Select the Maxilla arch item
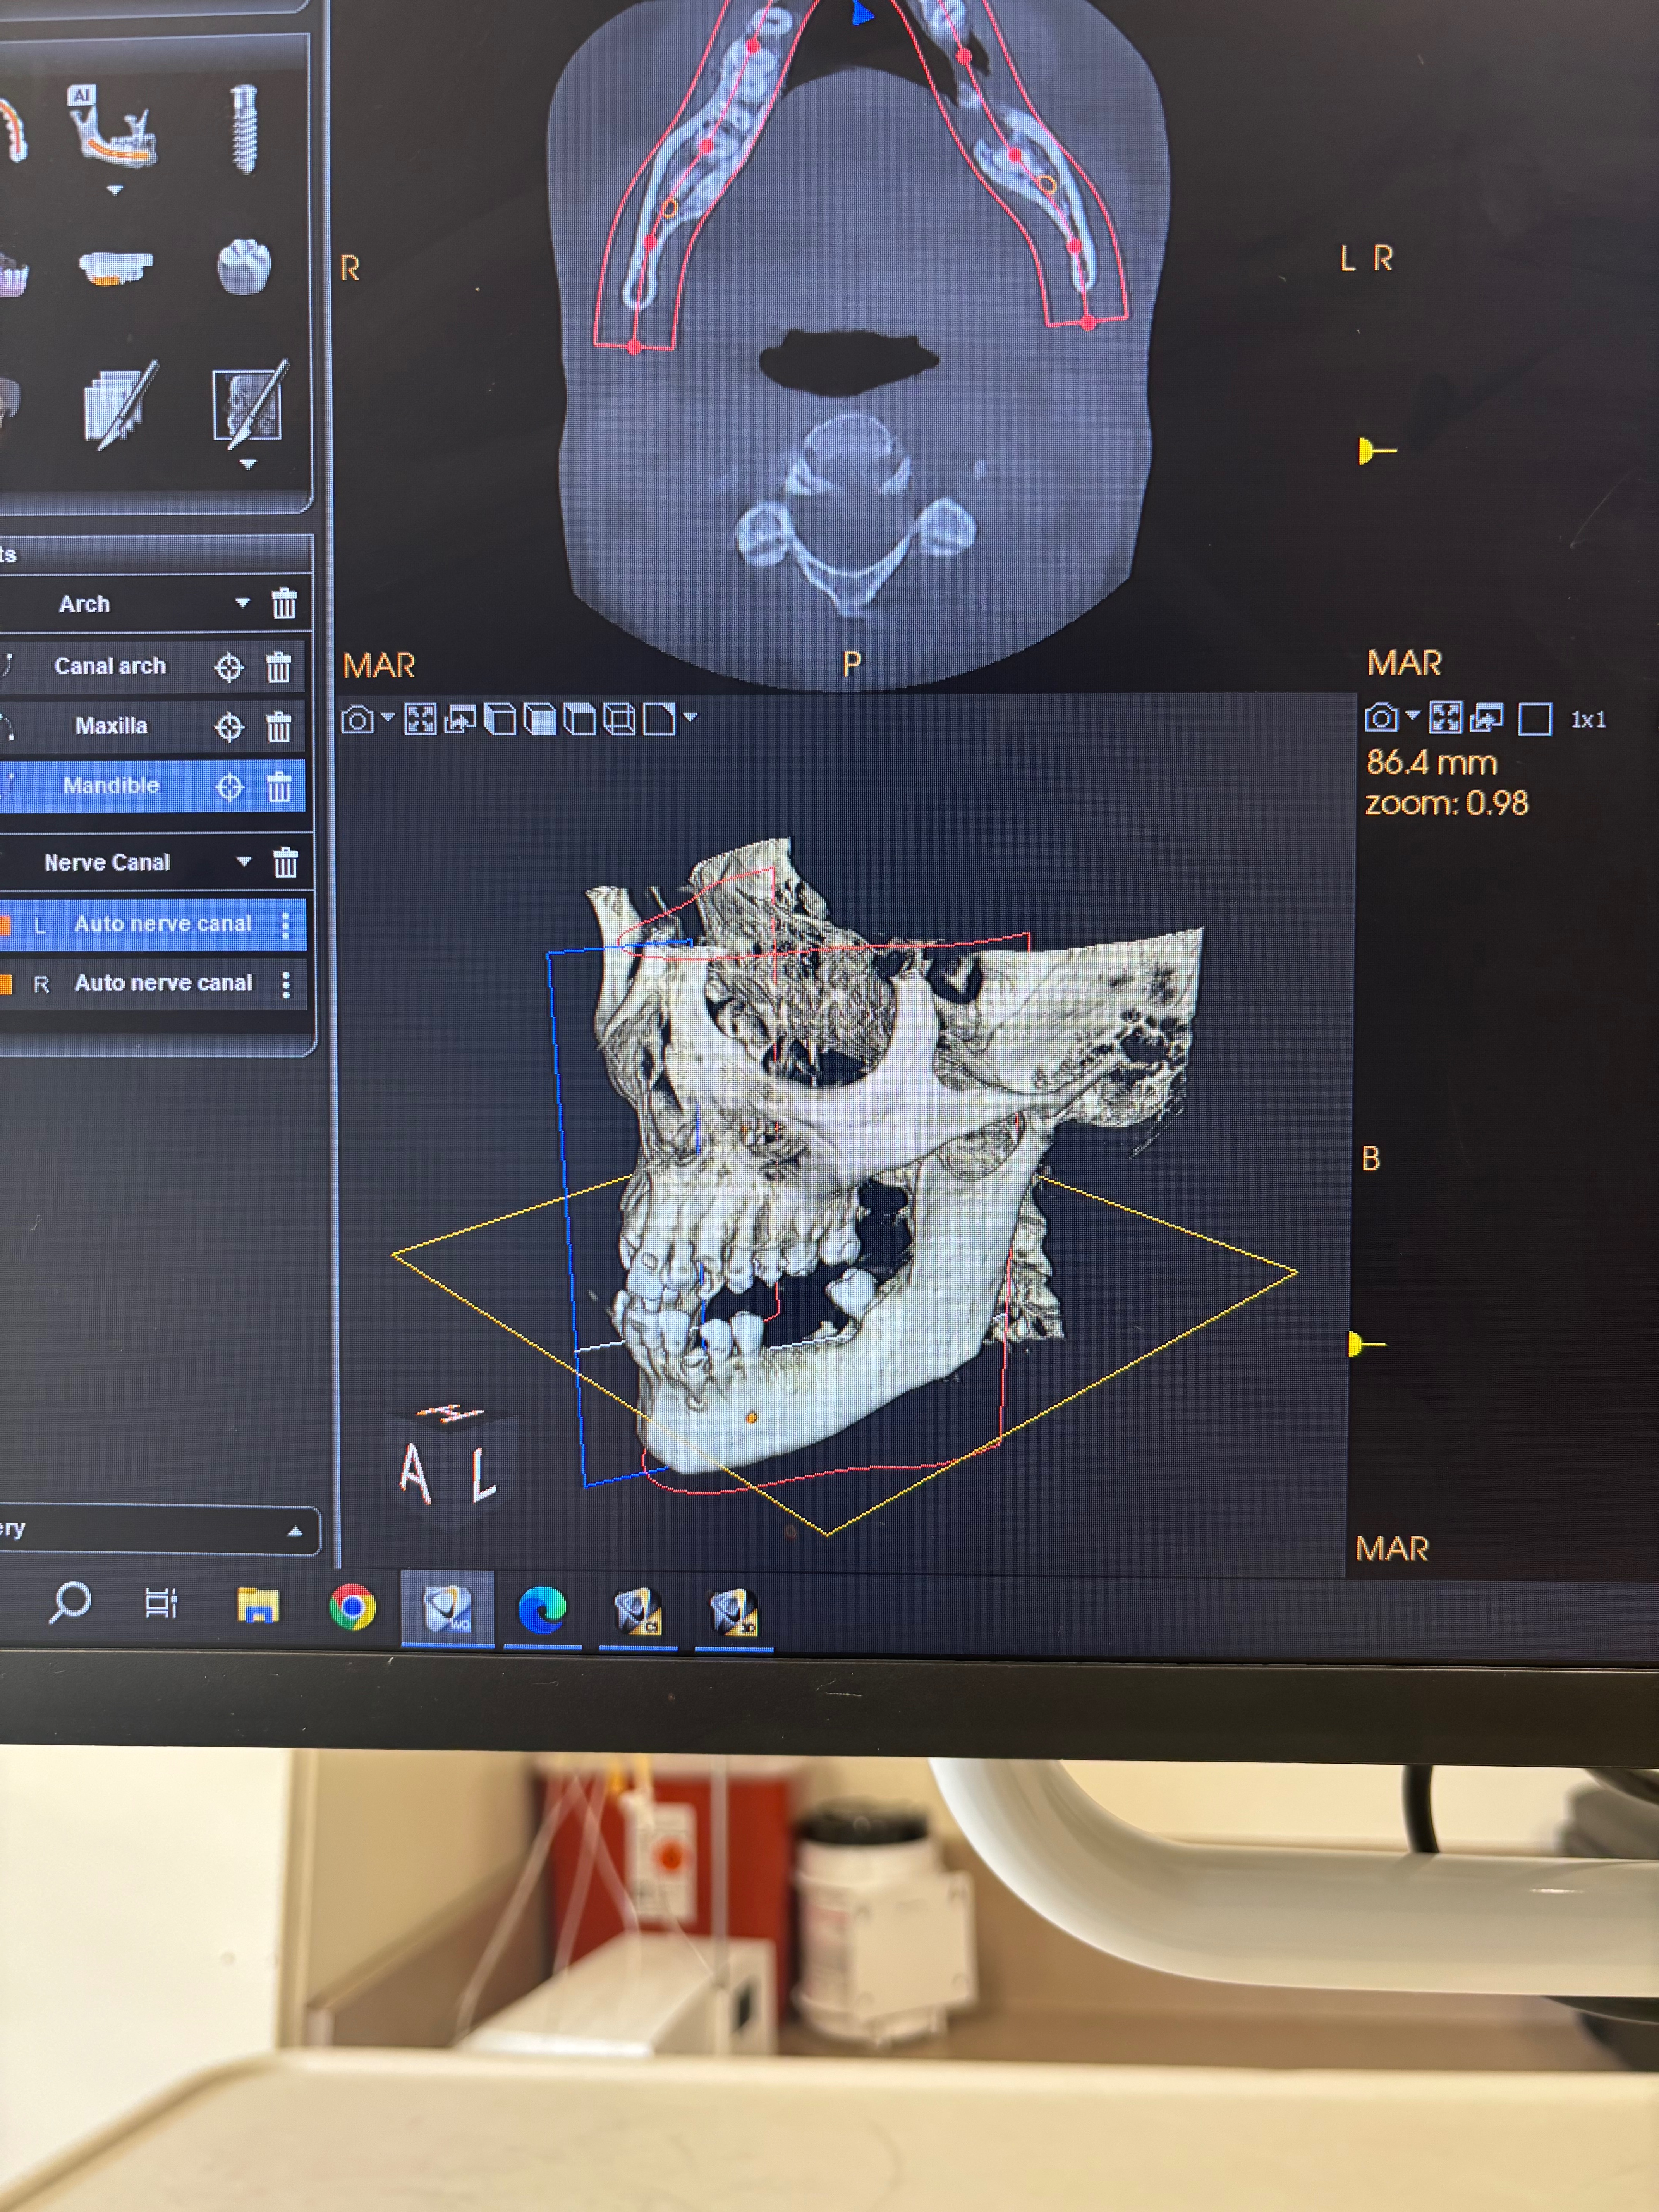 (111, 726)
